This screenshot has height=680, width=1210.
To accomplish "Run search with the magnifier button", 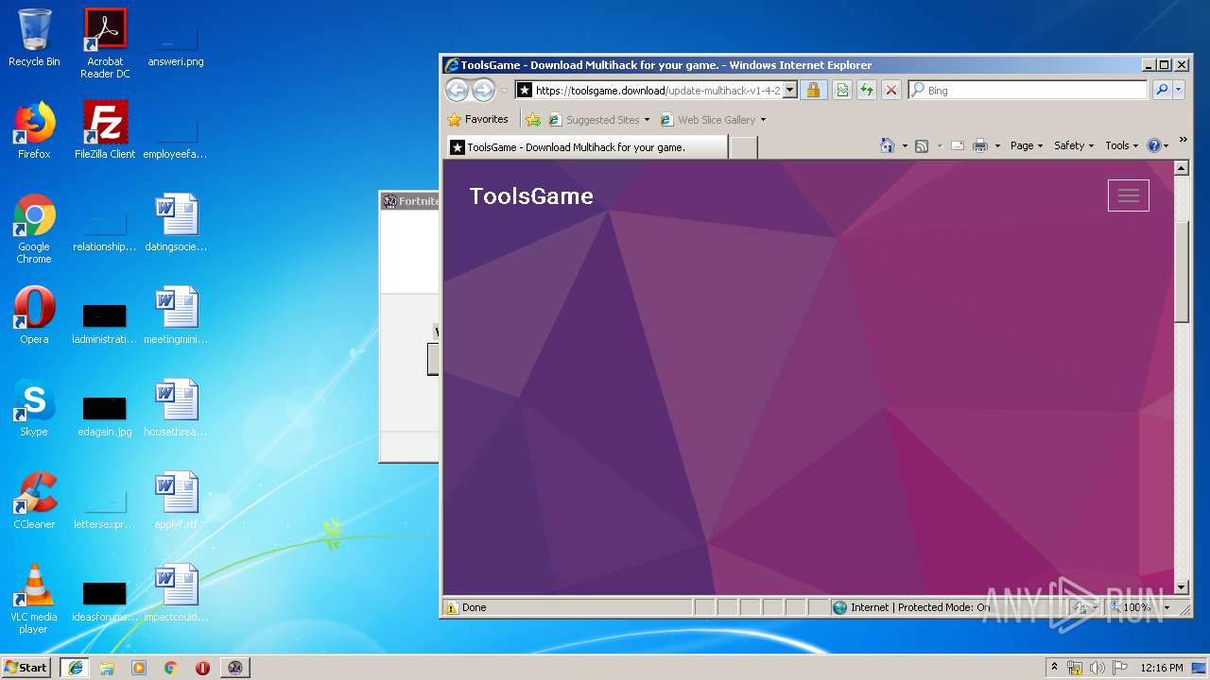I will pos(1162,91).
